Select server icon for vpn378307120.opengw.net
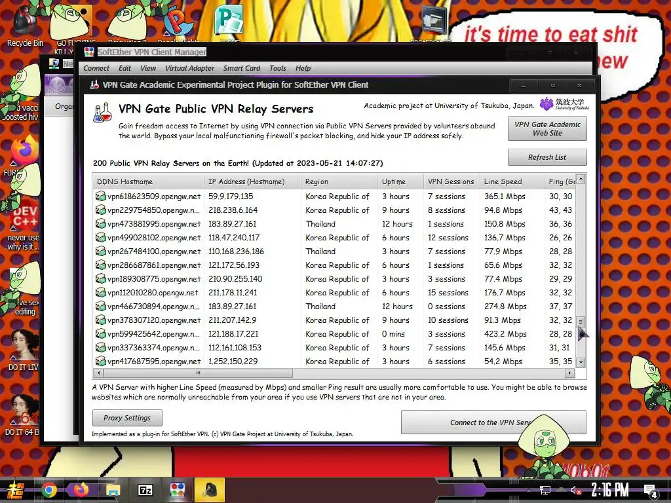Screen dimensions: 671x503 (100, 320)
